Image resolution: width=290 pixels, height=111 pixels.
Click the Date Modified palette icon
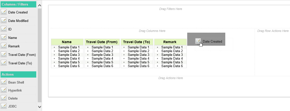[4, 21]
